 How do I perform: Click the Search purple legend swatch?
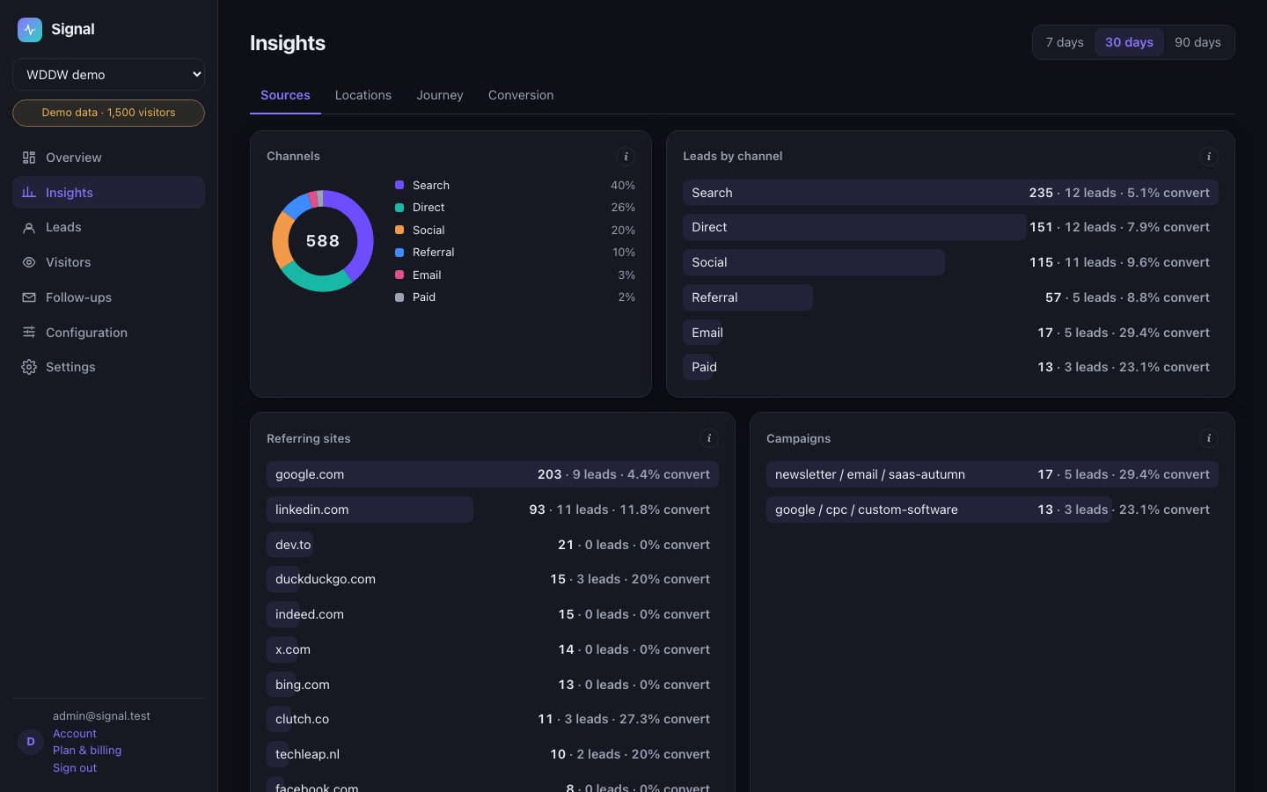pos(399,185)
